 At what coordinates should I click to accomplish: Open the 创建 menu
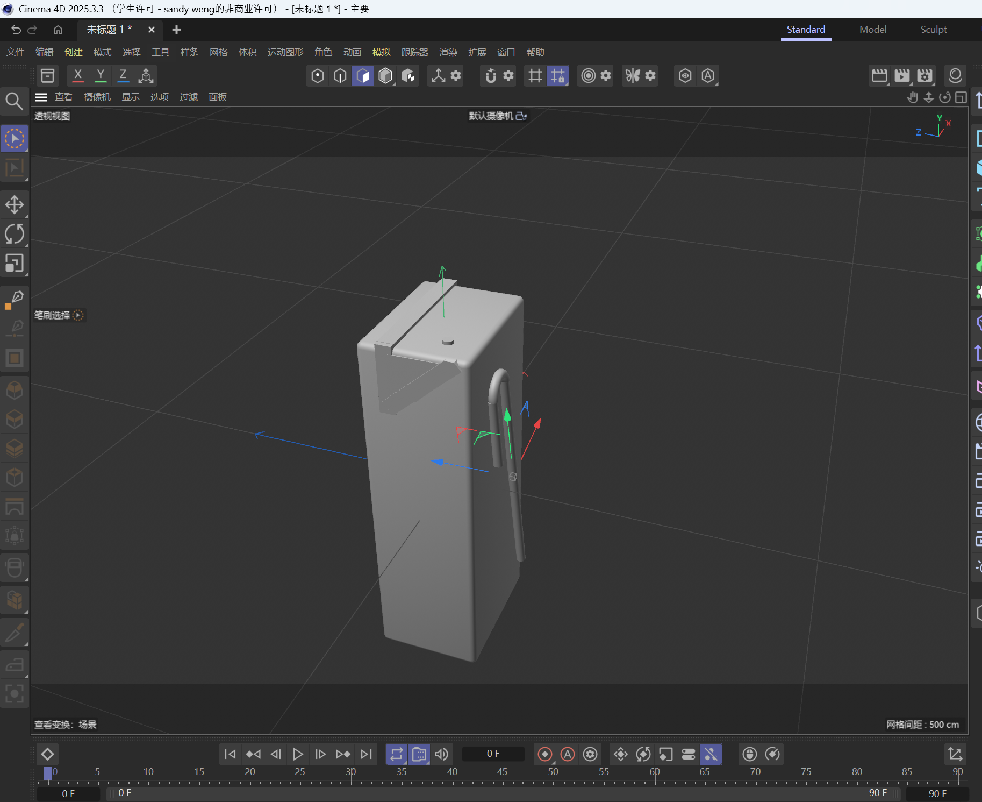click(x=74, y=52)
